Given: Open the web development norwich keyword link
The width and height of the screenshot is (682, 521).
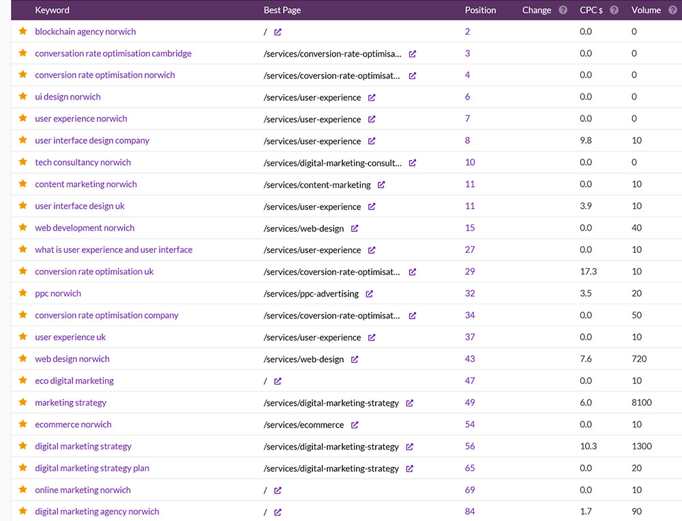Looking at the screenshot, I should click(85, 228).
